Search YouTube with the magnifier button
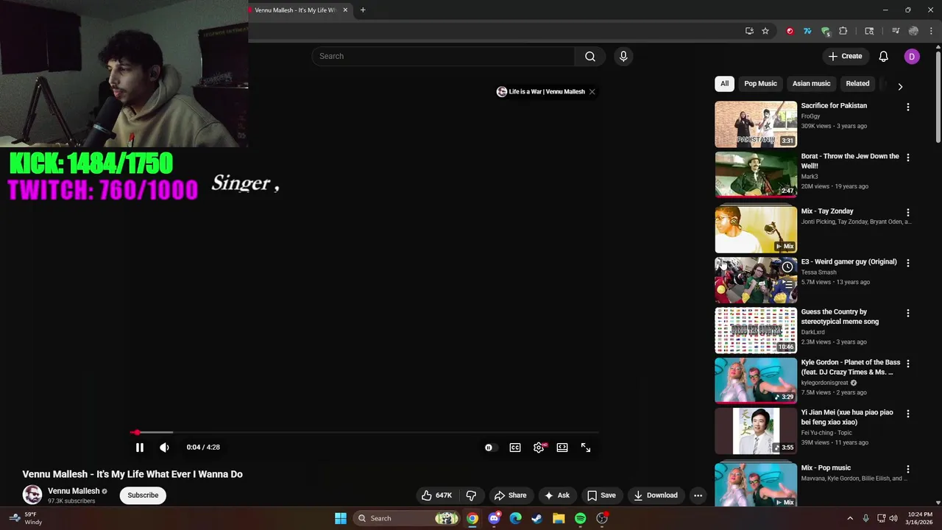Image resolution: width=942 pixels, height=530 pixels. click(590, 57)
